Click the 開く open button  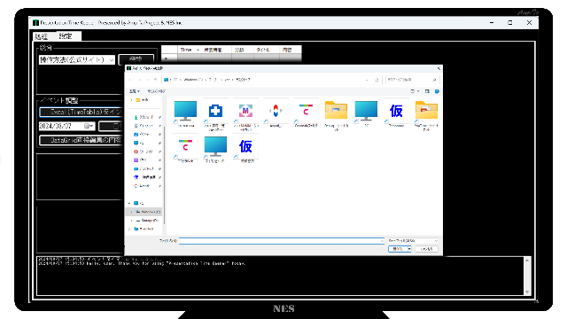pyautogui.click(x=398, y=249)
